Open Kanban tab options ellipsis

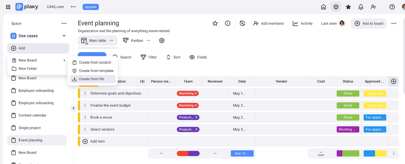click(148, 40)
